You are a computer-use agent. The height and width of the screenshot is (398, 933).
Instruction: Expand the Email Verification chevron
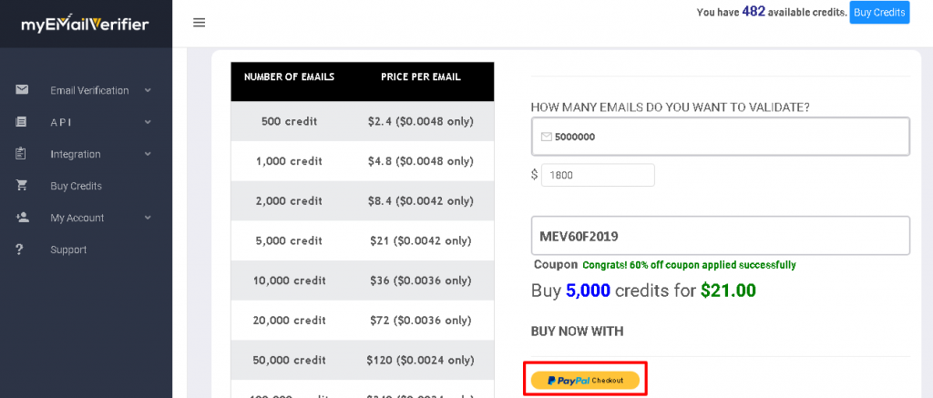pos(148,90)
